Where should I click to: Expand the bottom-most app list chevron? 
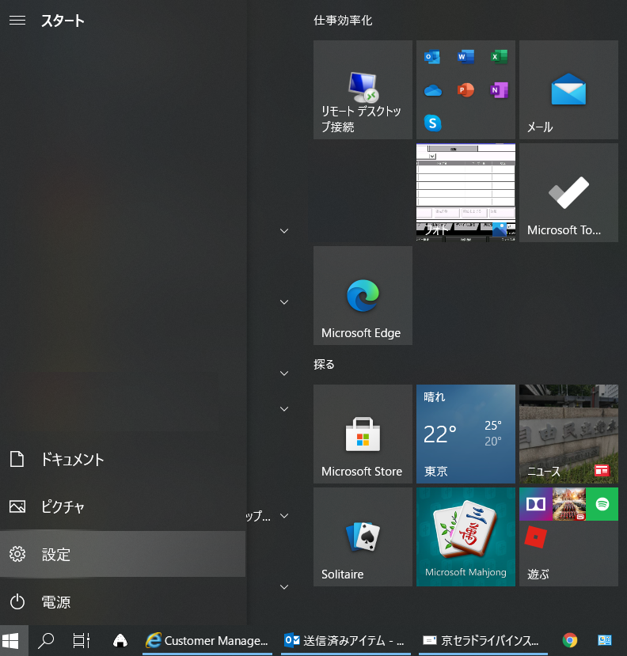(x=284, y=587)
